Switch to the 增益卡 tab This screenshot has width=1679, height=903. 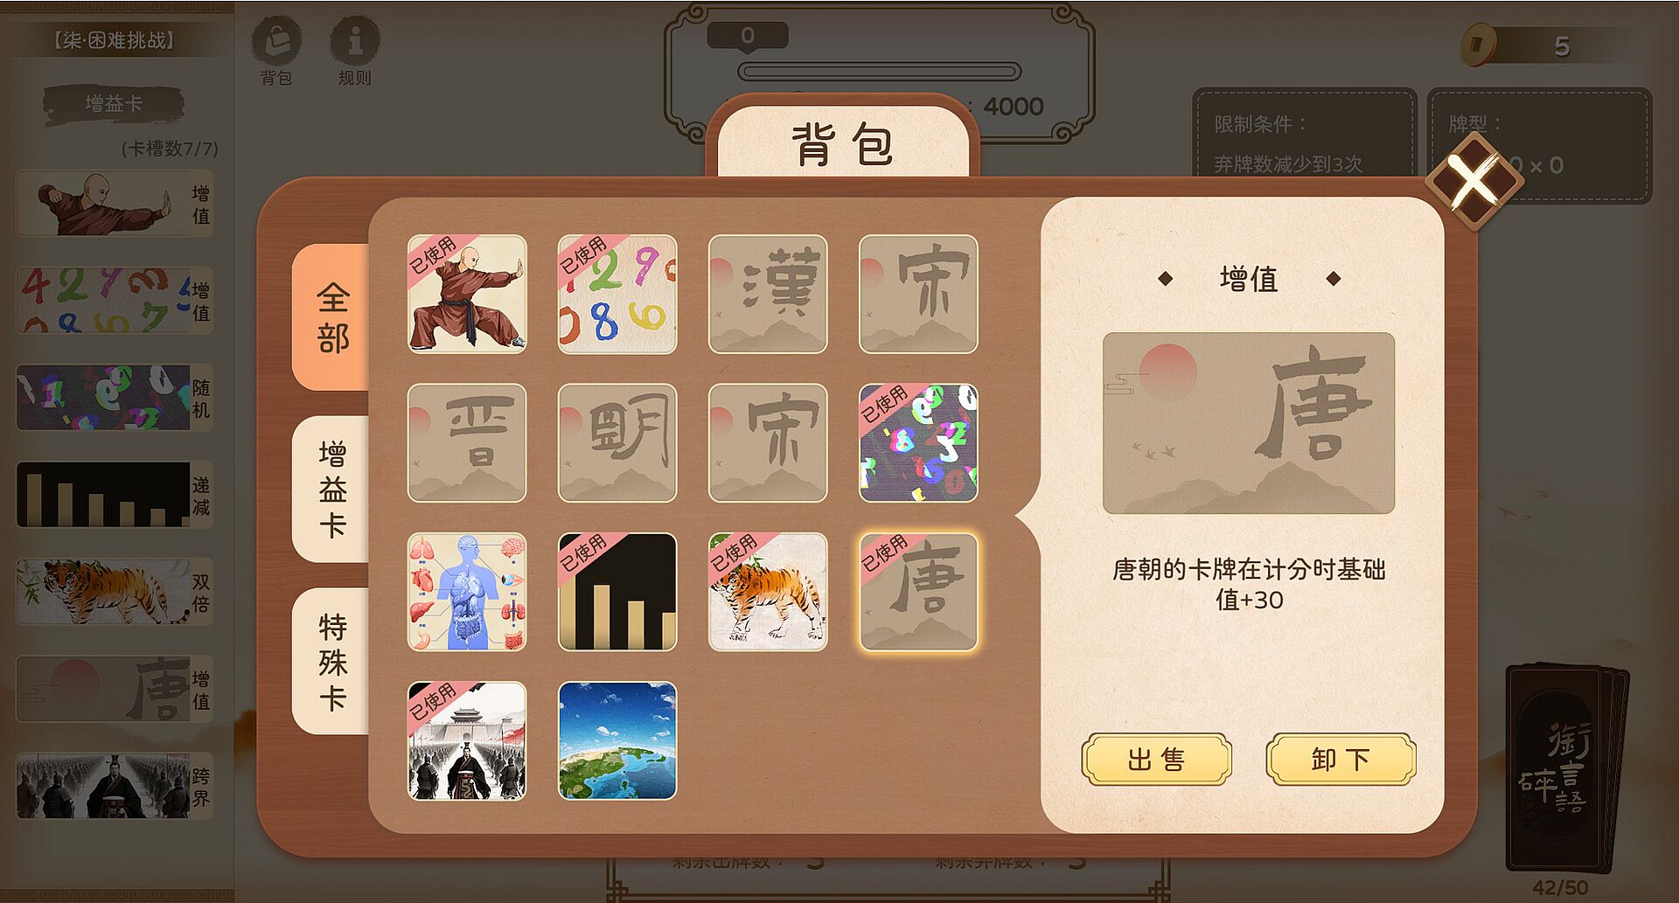(x=331, y=489)
